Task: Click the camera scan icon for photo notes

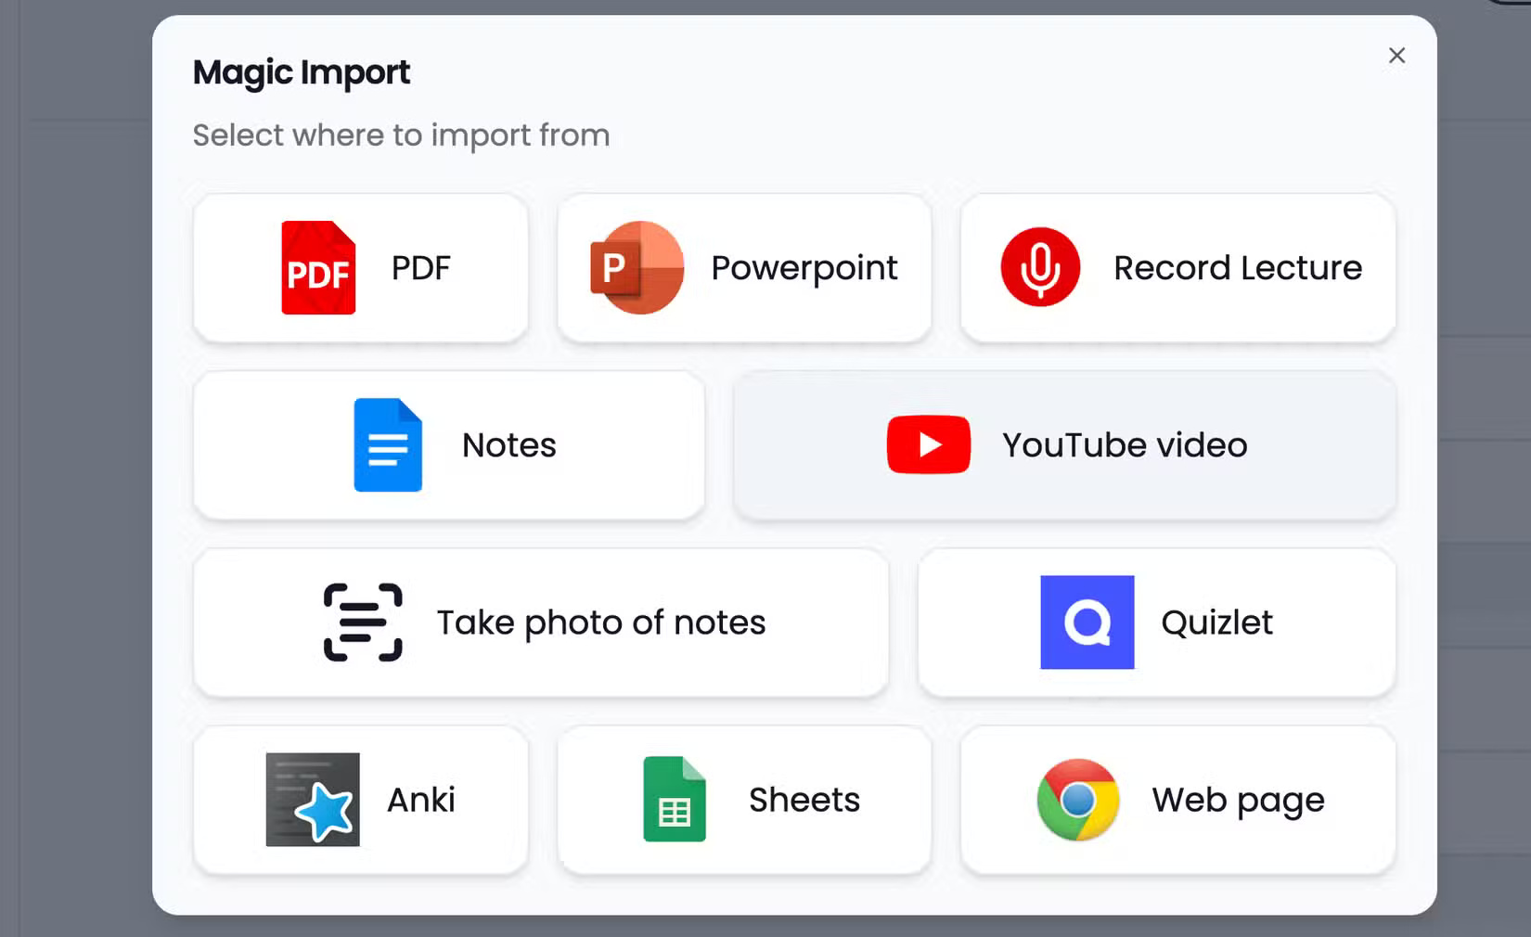Action: (362, 623)
